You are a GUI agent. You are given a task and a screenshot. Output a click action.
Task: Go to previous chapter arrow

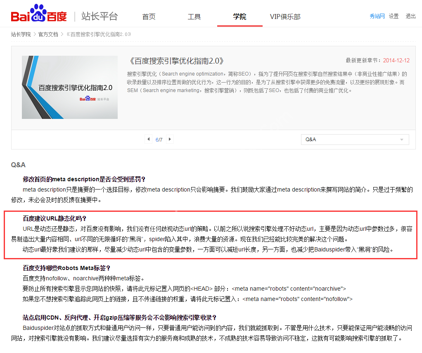point(149,139)
